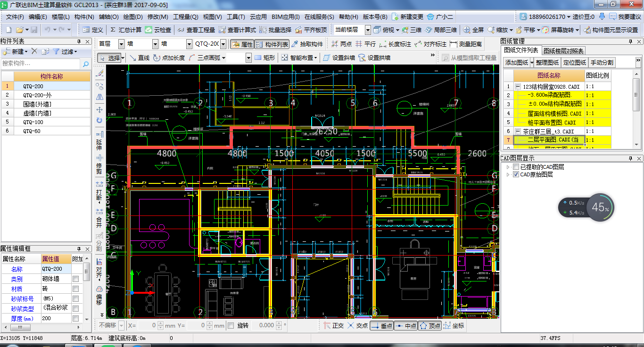
Task: Click the search magnifier in component list
Action: [x=86, y=63]
